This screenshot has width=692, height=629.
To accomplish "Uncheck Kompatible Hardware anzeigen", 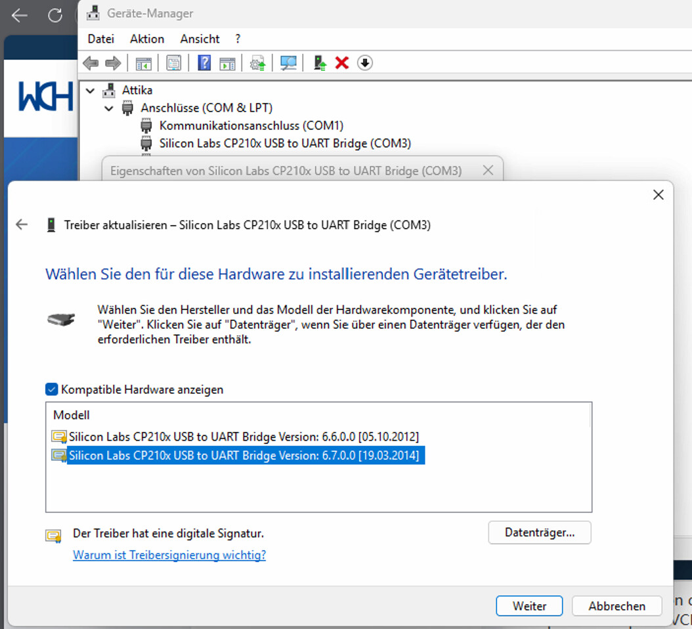I will (52, 389).
